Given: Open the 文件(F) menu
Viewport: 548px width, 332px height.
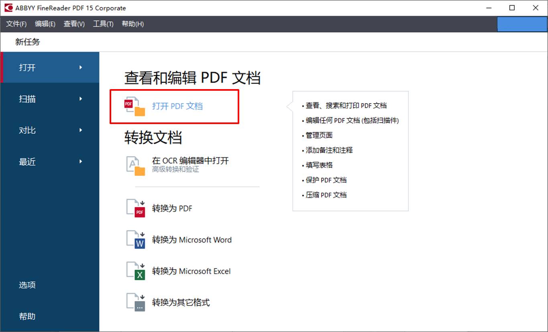Looking at the screenshot, I should 16,24.
